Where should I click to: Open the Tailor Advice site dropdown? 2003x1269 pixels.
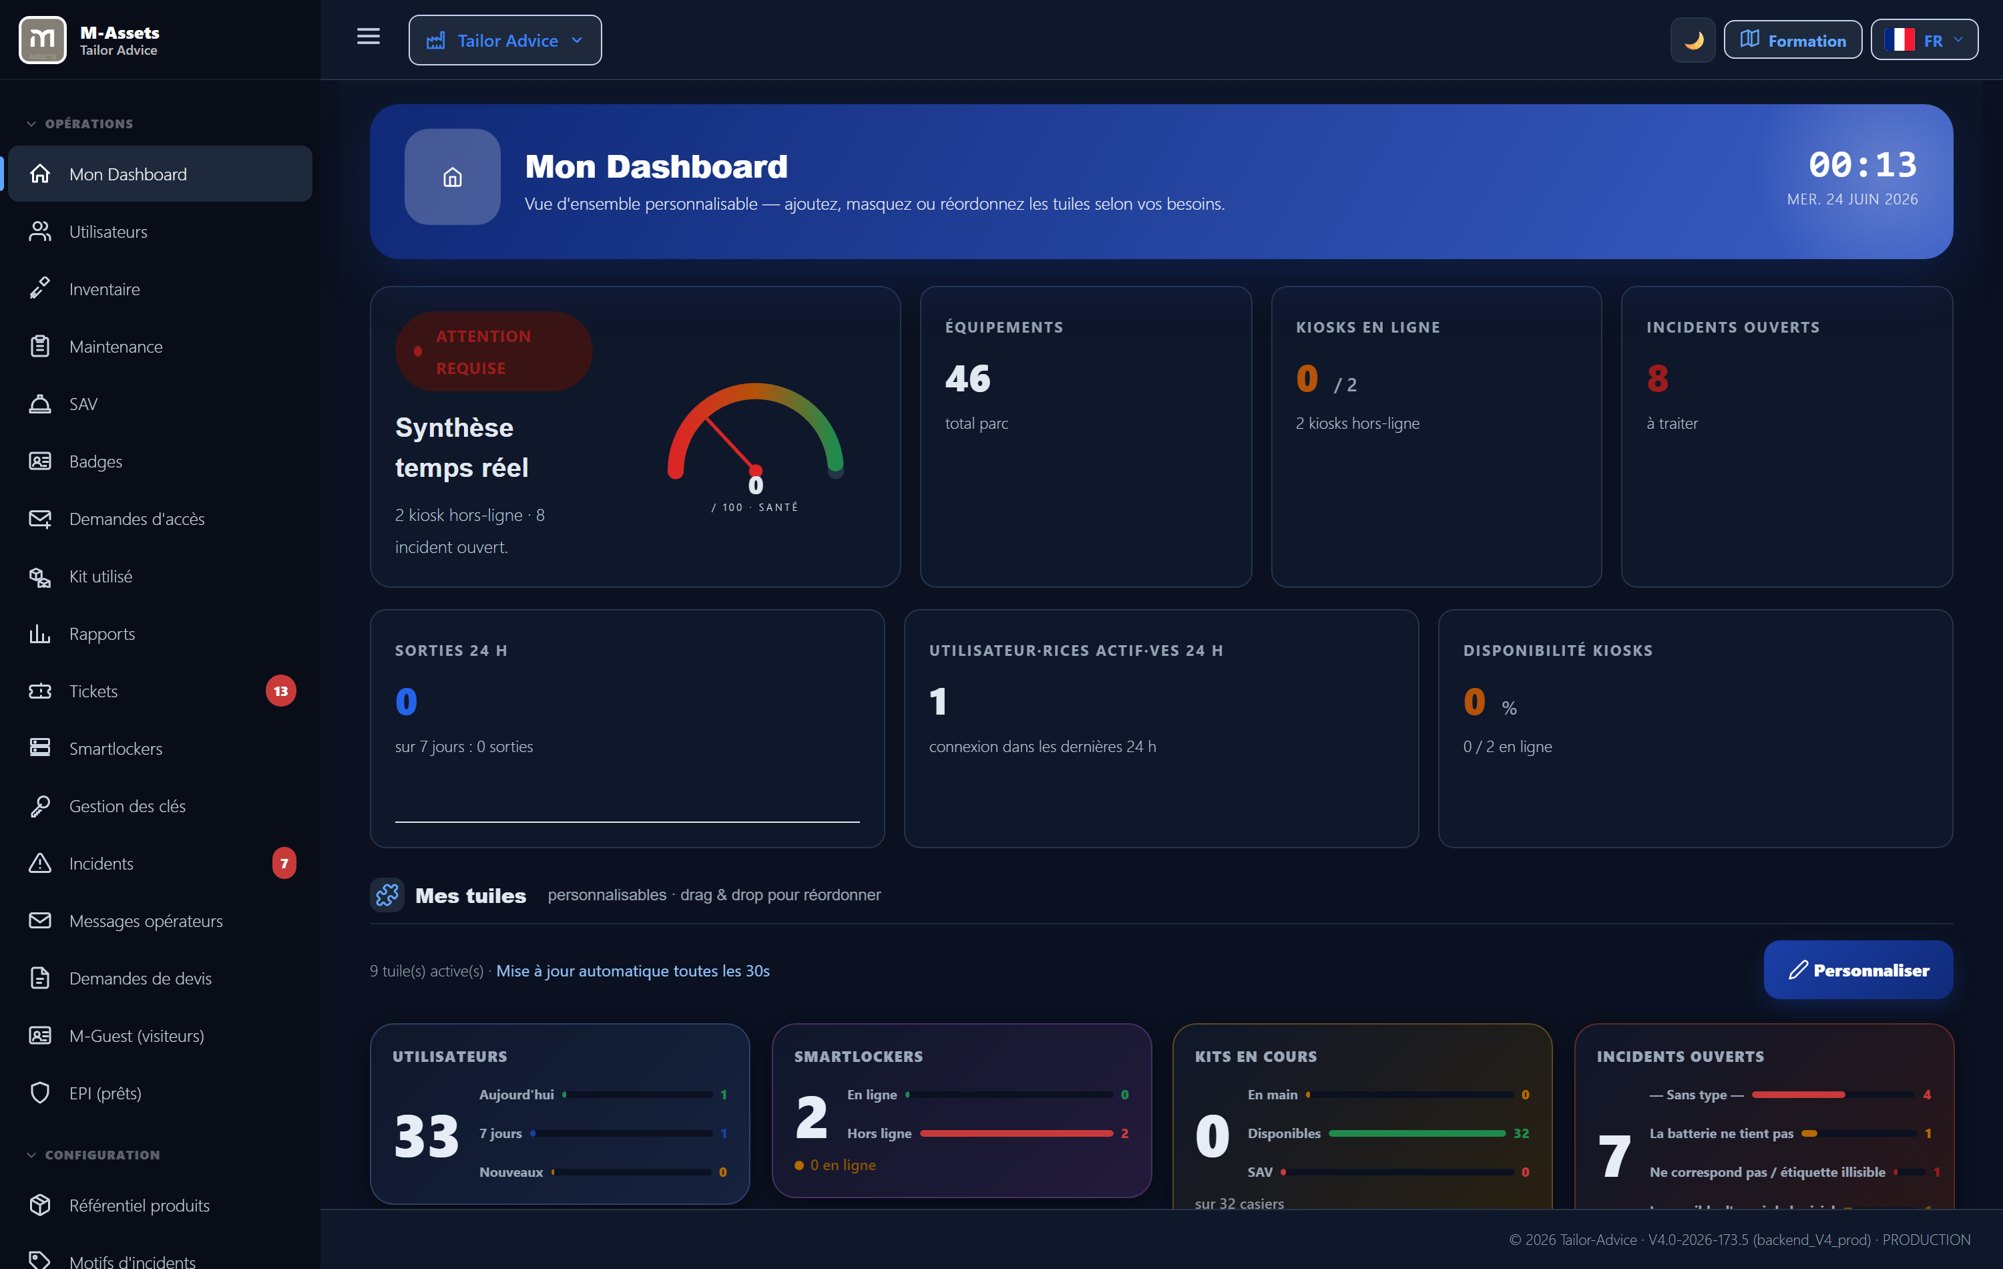(505, 40)
